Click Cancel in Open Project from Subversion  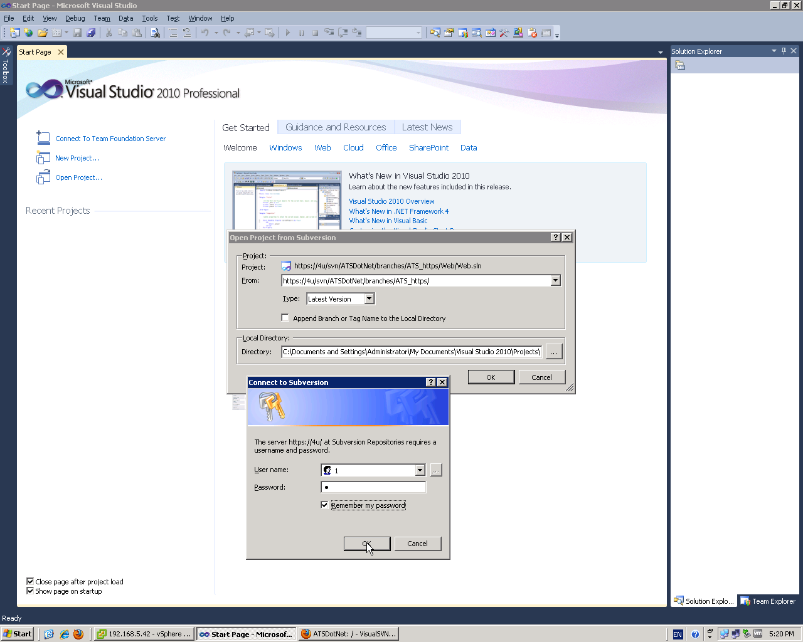pos(542,377)
